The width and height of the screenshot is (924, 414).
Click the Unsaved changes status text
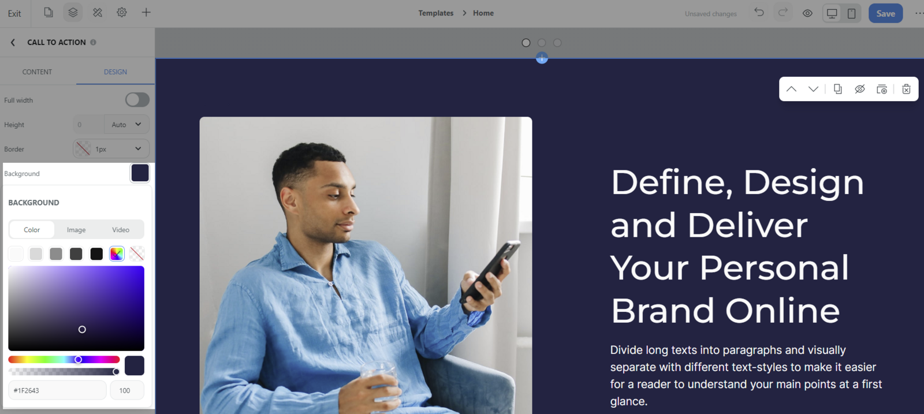710,14
